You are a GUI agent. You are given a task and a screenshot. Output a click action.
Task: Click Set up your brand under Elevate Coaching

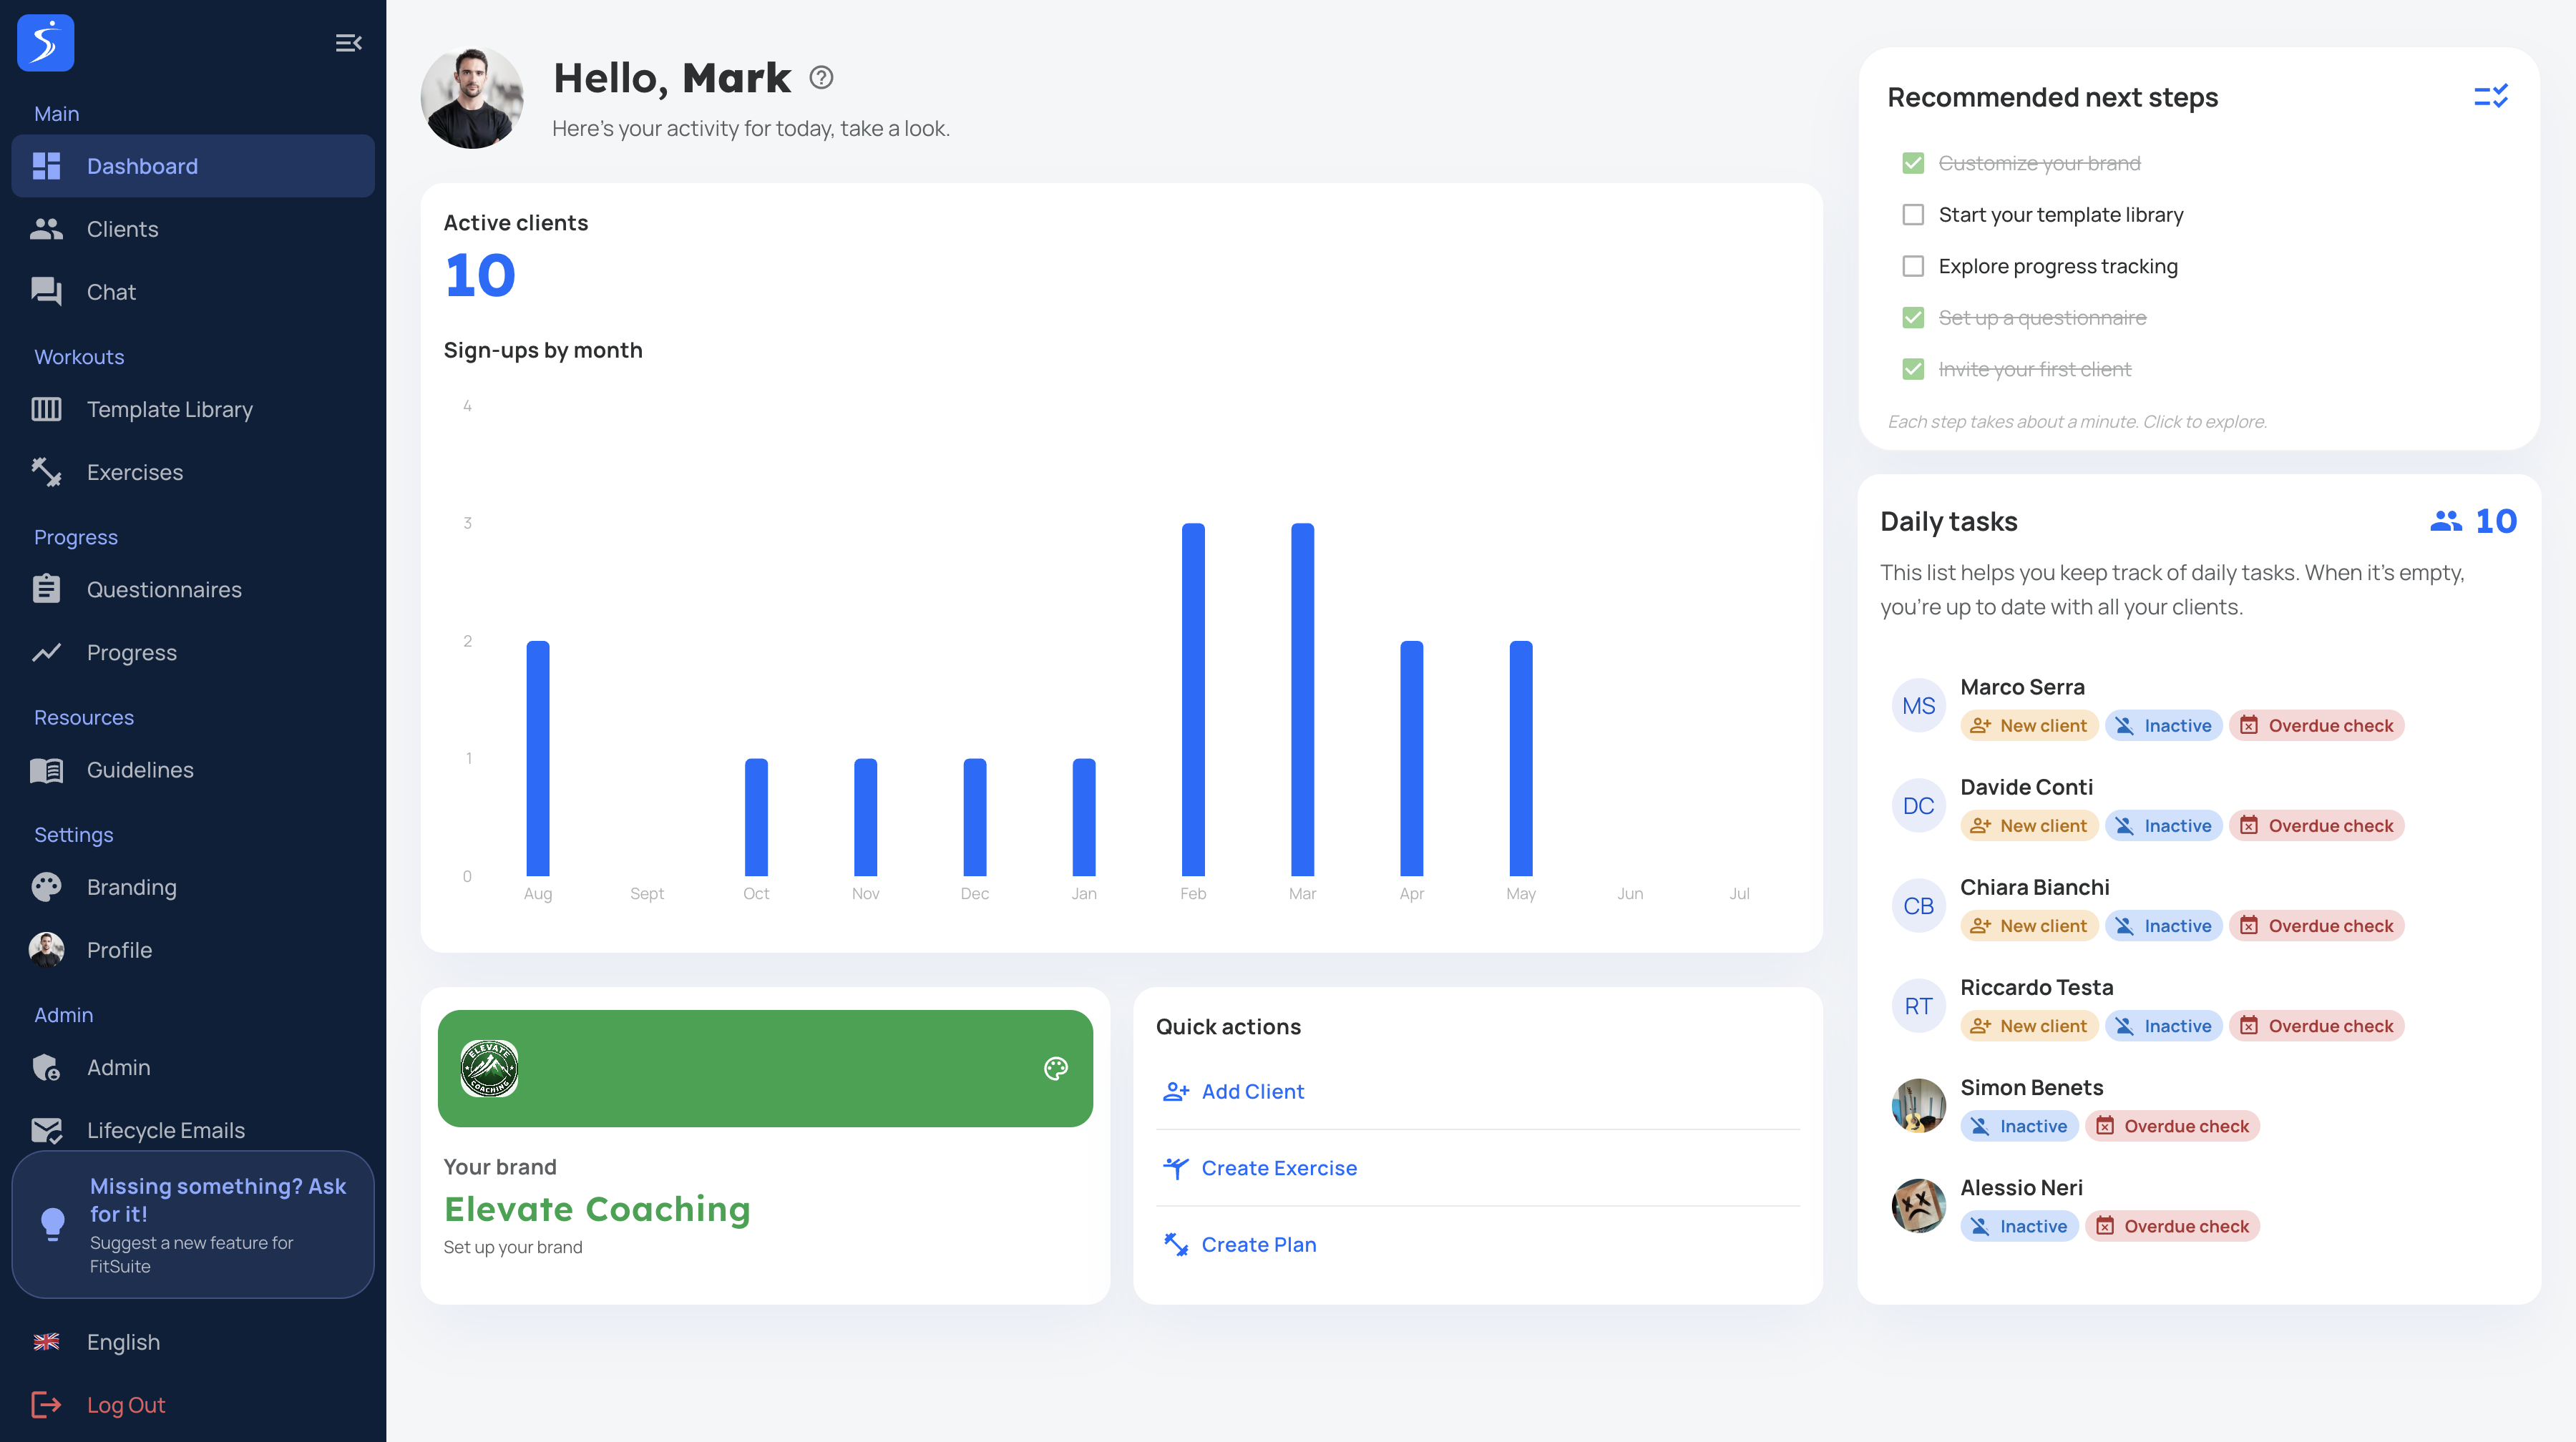[513, 1247]
